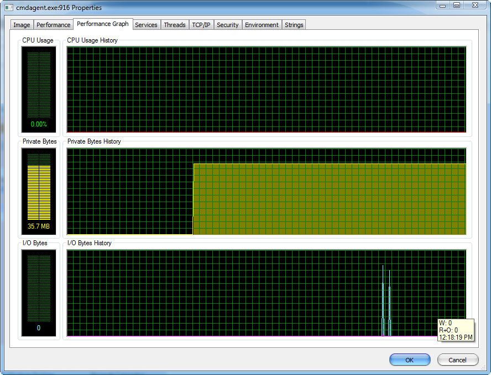Switch to the Strings tab

tap(294, 25)
